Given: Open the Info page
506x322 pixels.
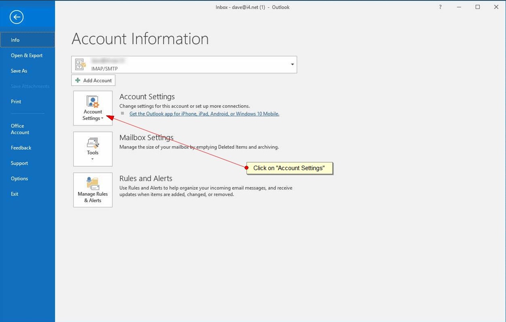Looking at the screenshot, I should [27, 40].
